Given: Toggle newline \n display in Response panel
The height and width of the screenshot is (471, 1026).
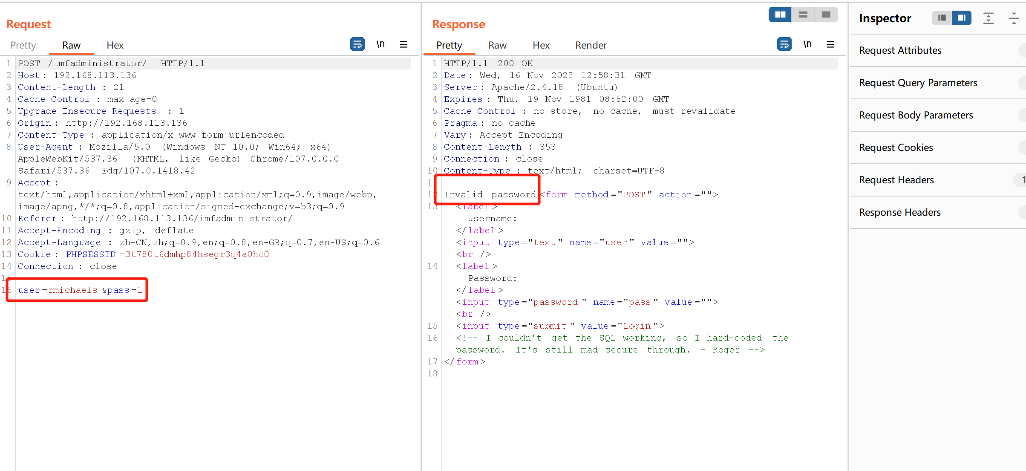Looking at the screenshot, I should (807, 44).
